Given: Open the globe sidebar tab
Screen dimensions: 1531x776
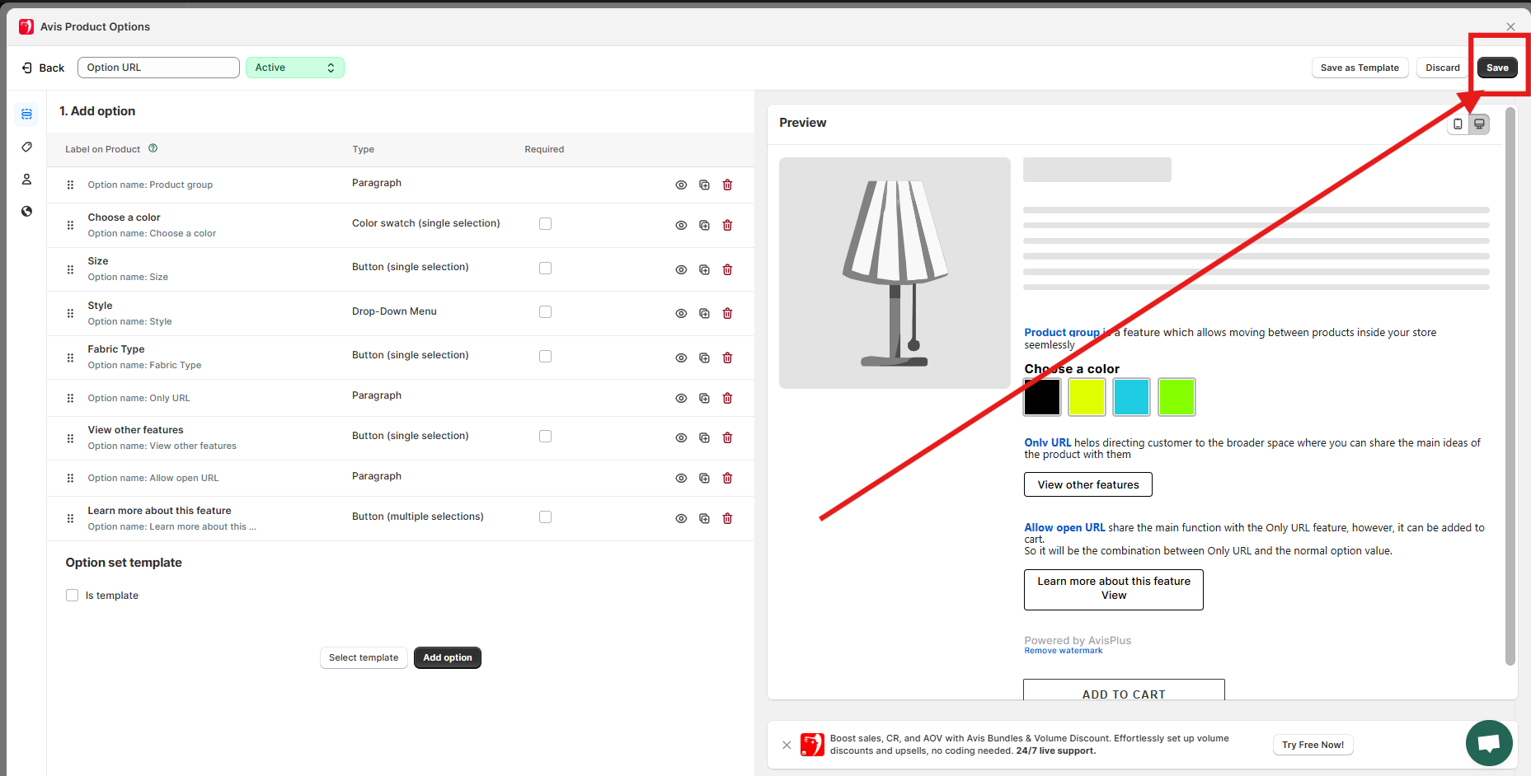Looking at the screenshot, I should click(26, 211).
